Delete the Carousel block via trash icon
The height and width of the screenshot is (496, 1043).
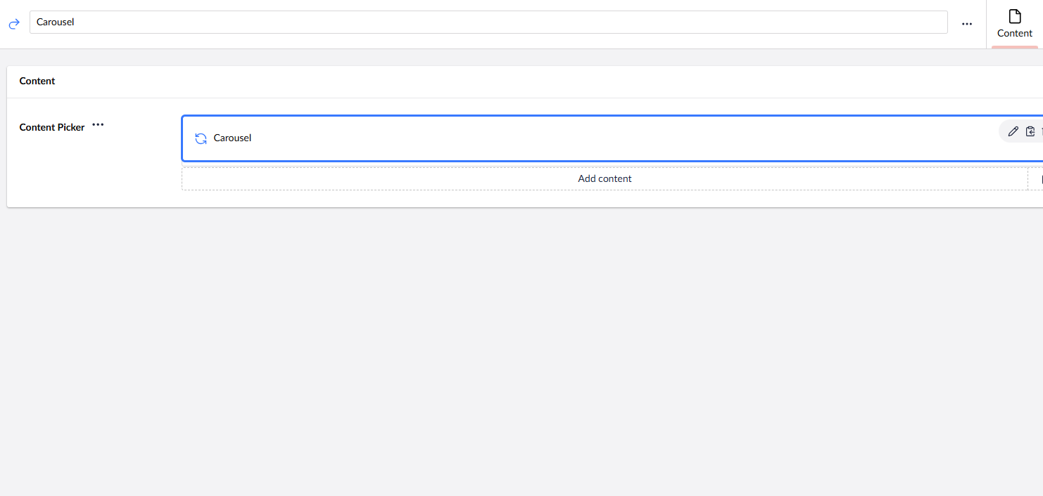(1041, 131)
